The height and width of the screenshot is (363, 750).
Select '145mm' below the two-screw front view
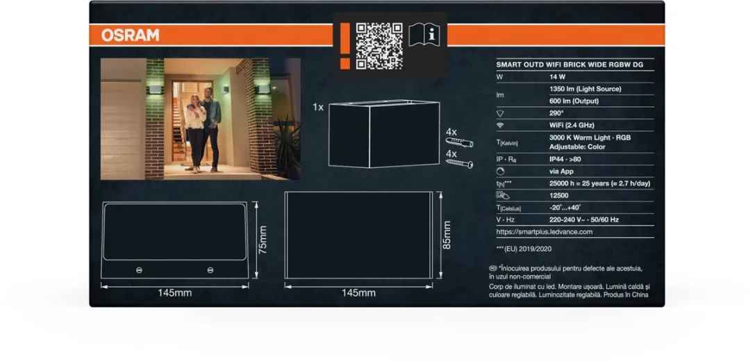174,293
